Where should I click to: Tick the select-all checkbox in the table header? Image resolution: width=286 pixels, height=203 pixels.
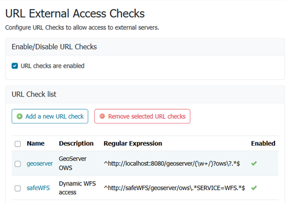tap(17, 144)
